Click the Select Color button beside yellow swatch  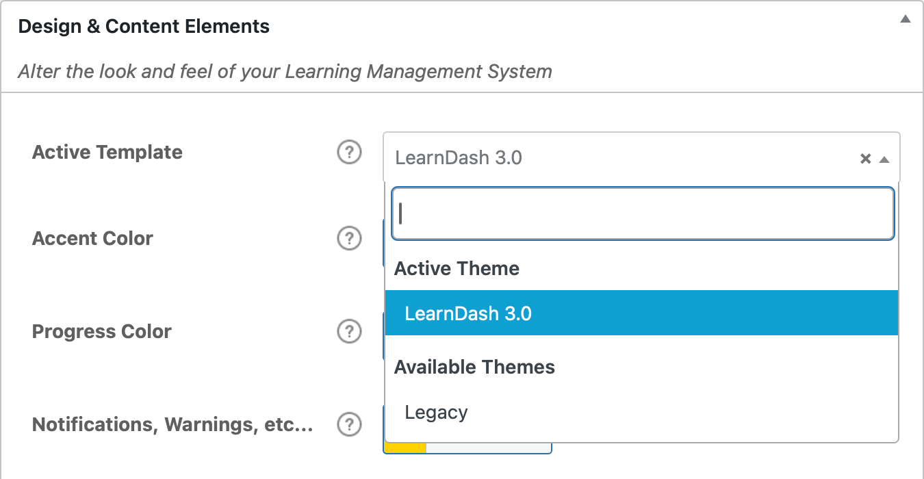[x=489, y=448]
